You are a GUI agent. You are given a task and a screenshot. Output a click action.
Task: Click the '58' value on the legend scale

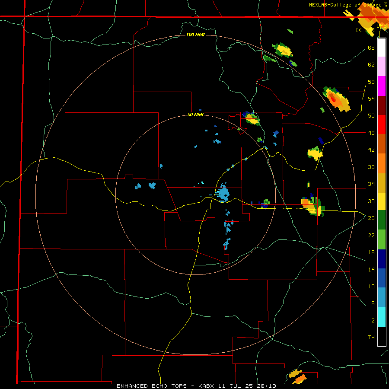click(x=371, y=82)
